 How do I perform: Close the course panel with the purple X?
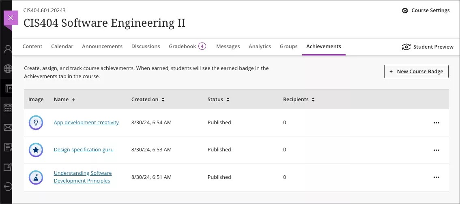coord(11,18)
